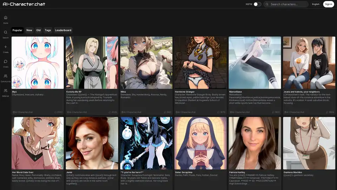Click the Sister Seraphina card title
Screen dimensions: 337x190
pos(184,172)
